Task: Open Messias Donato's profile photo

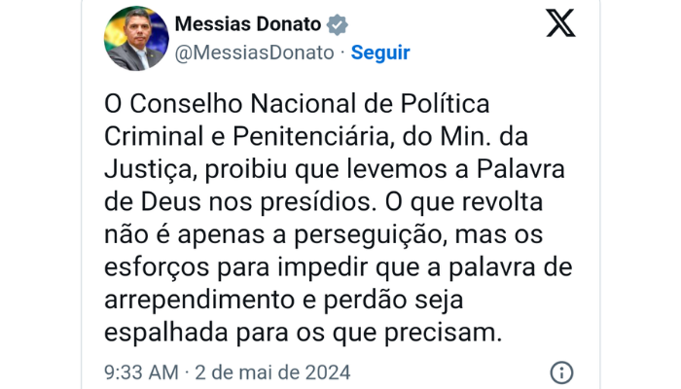Action: point(136,39)
